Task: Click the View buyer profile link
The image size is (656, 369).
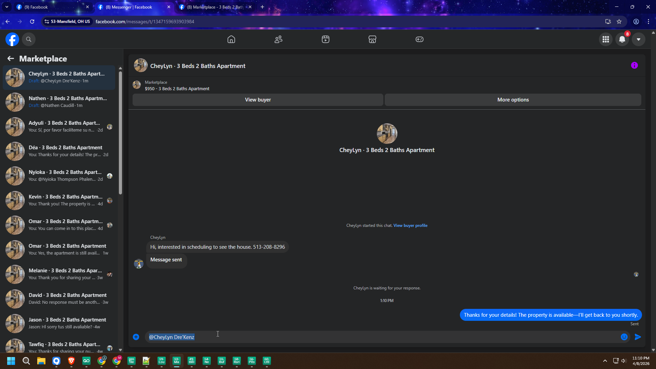Action: coord(410,225)
